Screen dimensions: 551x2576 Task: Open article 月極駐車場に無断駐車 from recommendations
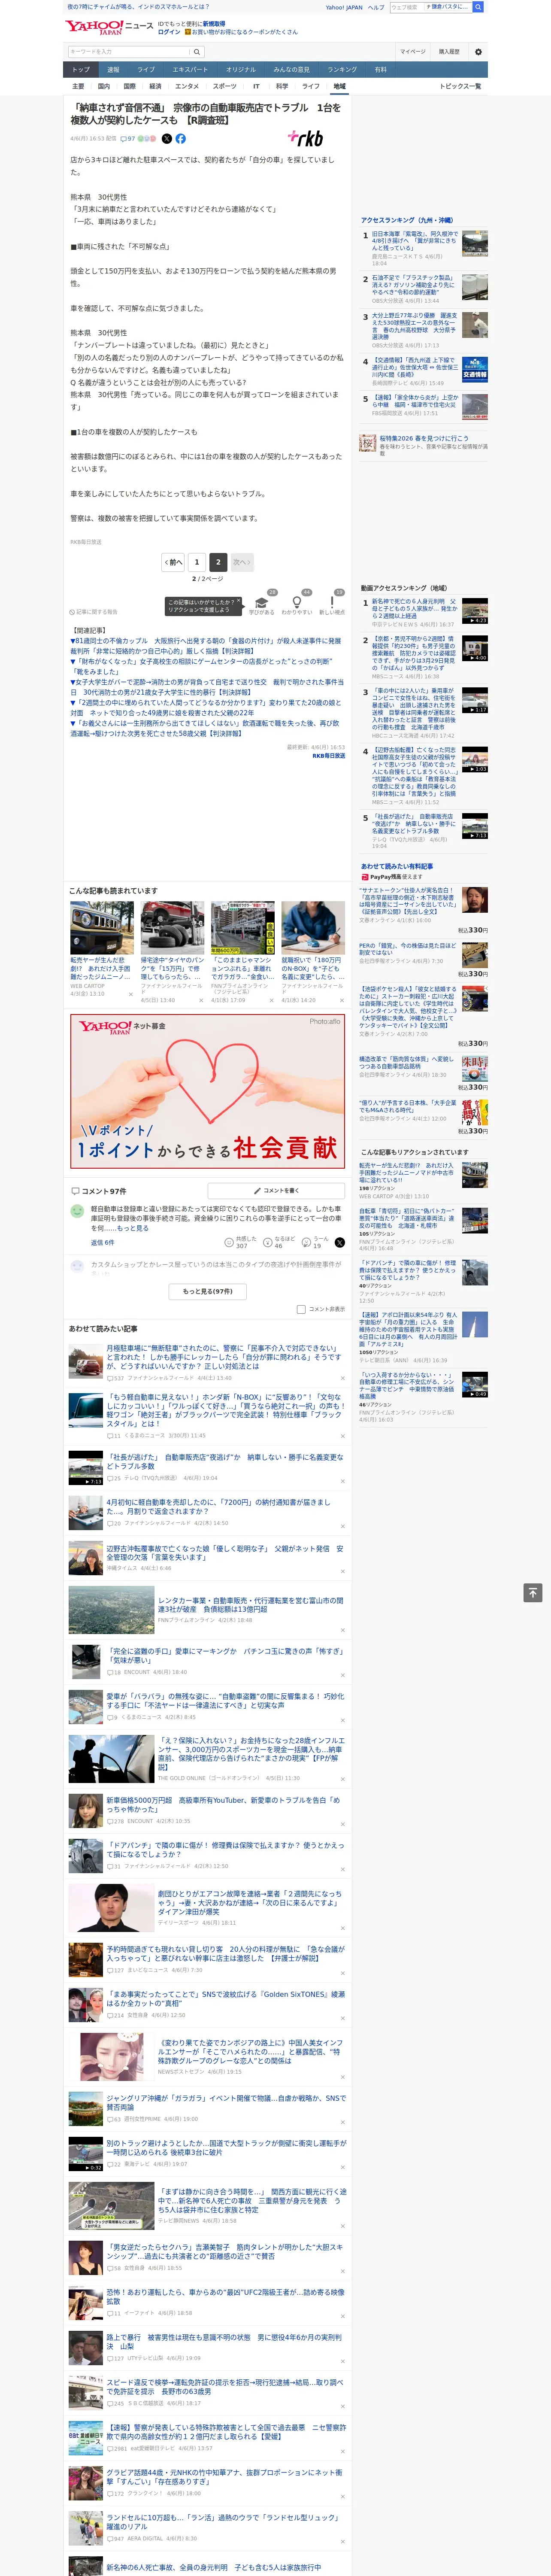[225, 1358]
